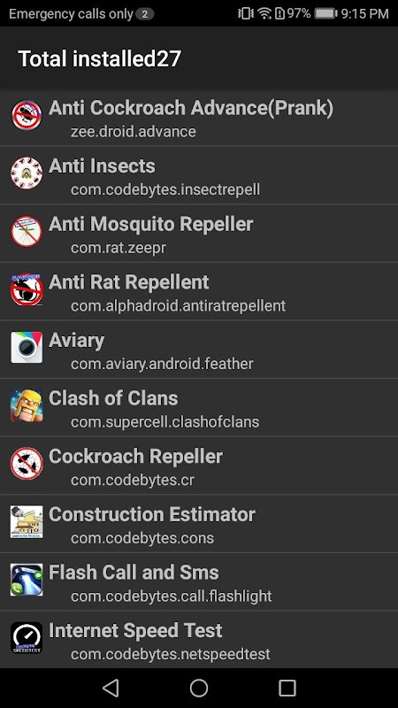Tap the notification count badge 2
The width and height of the screenshot is (398, 708).
144,14
